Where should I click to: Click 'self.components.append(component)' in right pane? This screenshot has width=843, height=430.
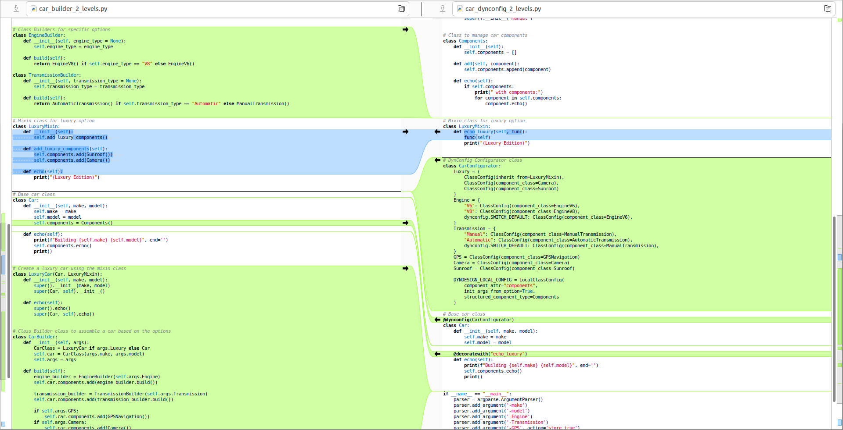[x=507, y=69]
